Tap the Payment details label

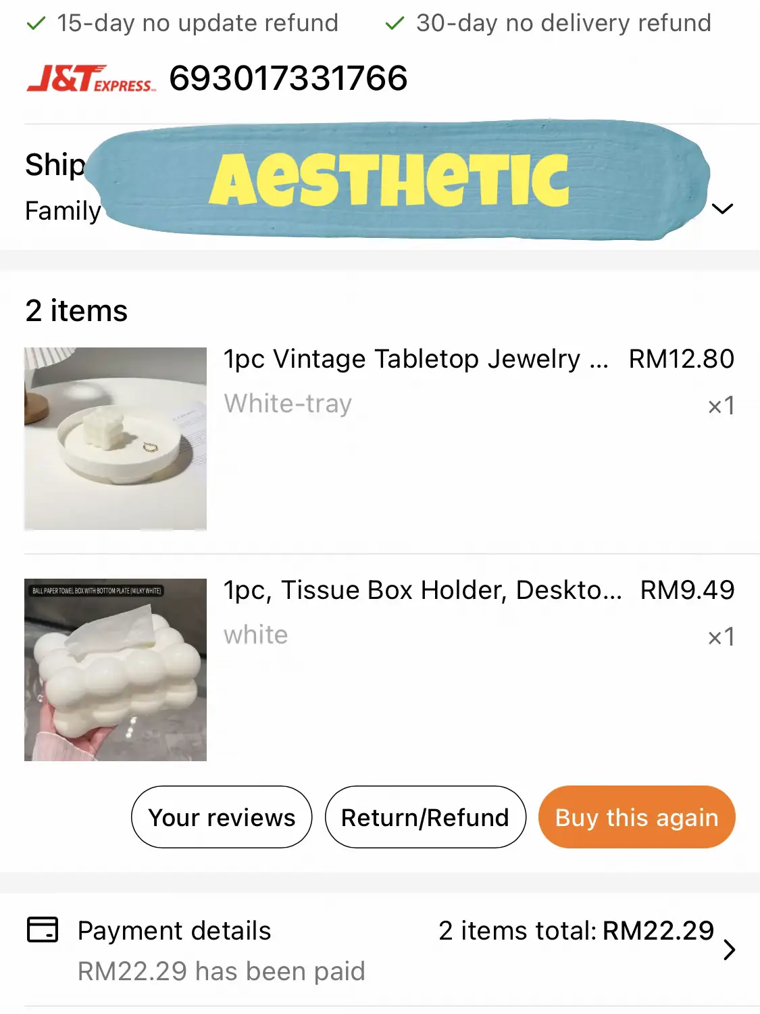coord(174,931)
